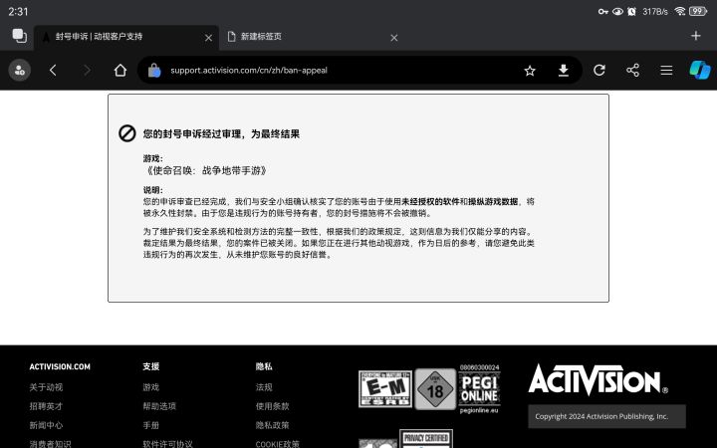Open the 隐私政策 footer link
The width and height of the screenshot is (717, 448).
(x=273, y=425)
